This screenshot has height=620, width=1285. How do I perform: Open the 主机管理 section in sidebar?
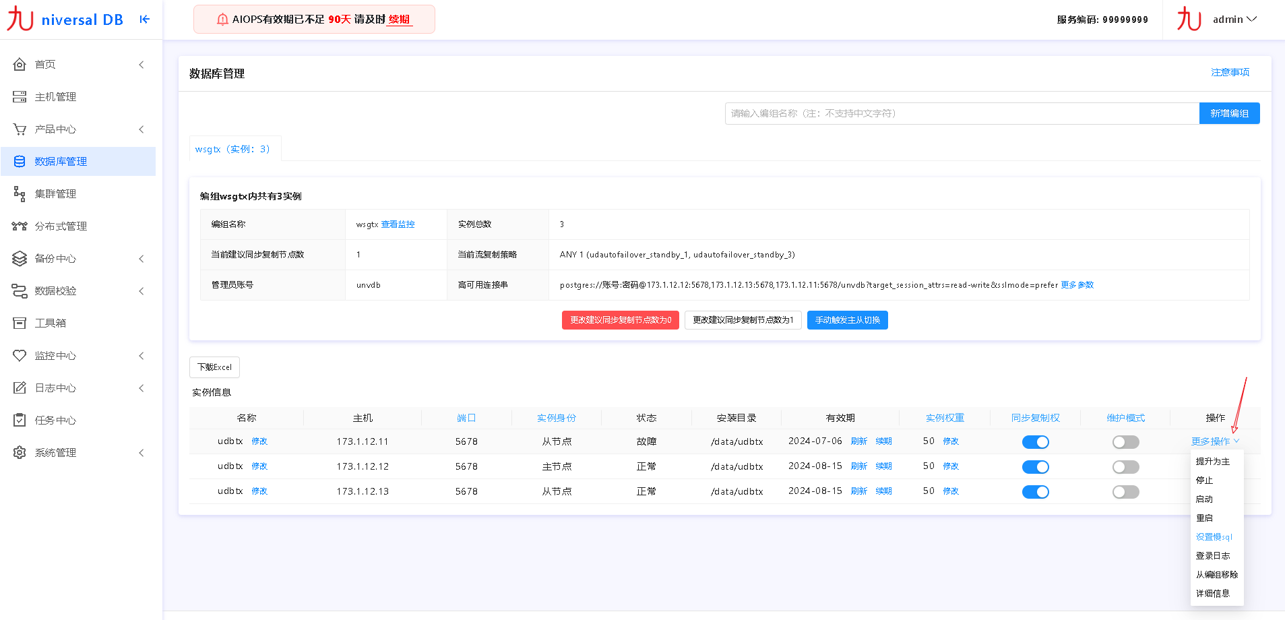(57, 96)
